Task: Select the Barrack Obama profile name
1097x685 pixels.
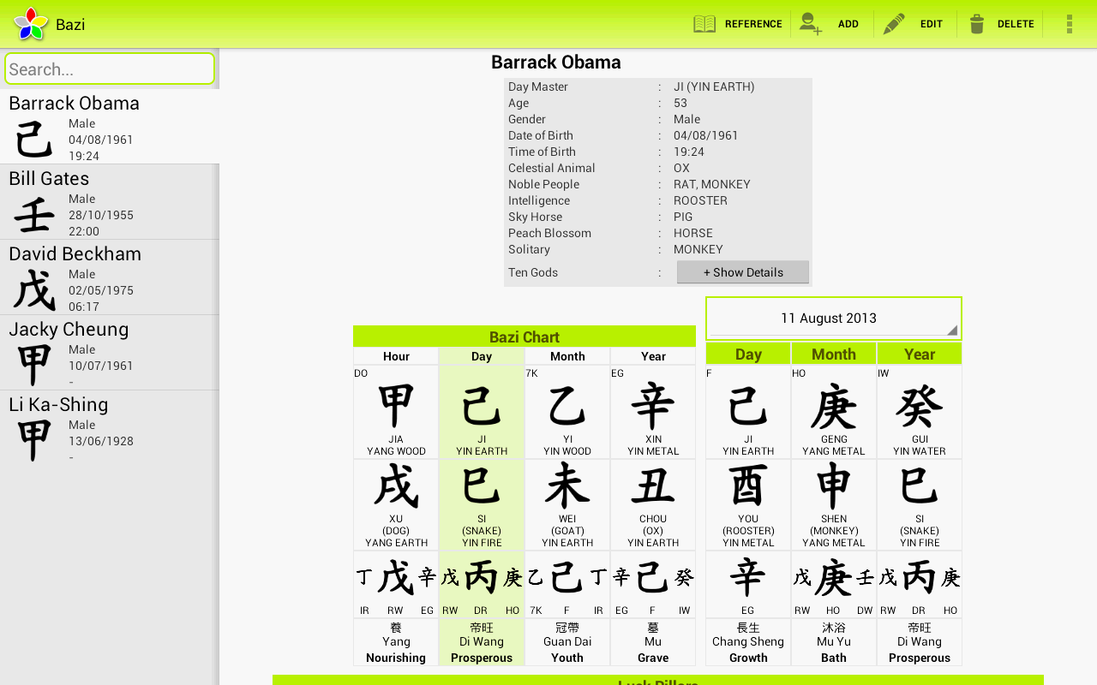Action: pos(74,103)
